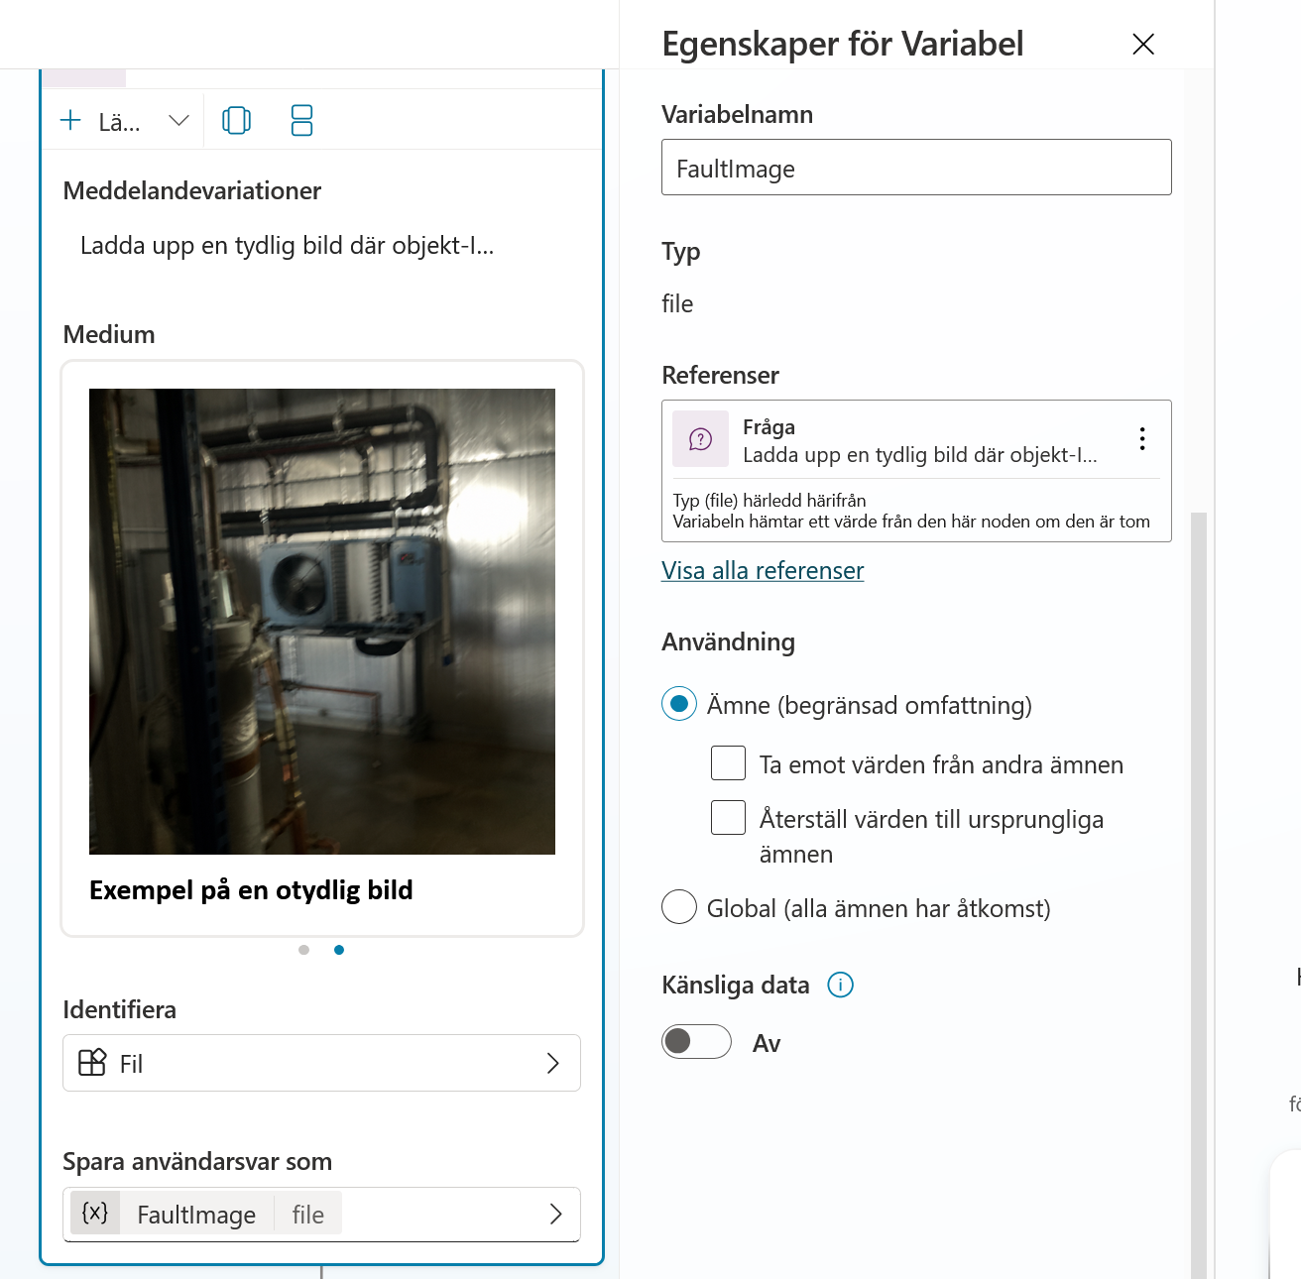
Task: Expand the FaultImage variable chevron
Action: (x=555, y=1215)
